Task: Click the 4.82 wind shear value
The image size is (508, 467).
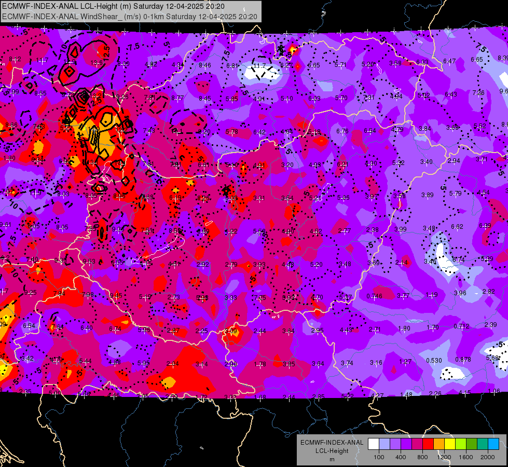Action: point(151,64)
